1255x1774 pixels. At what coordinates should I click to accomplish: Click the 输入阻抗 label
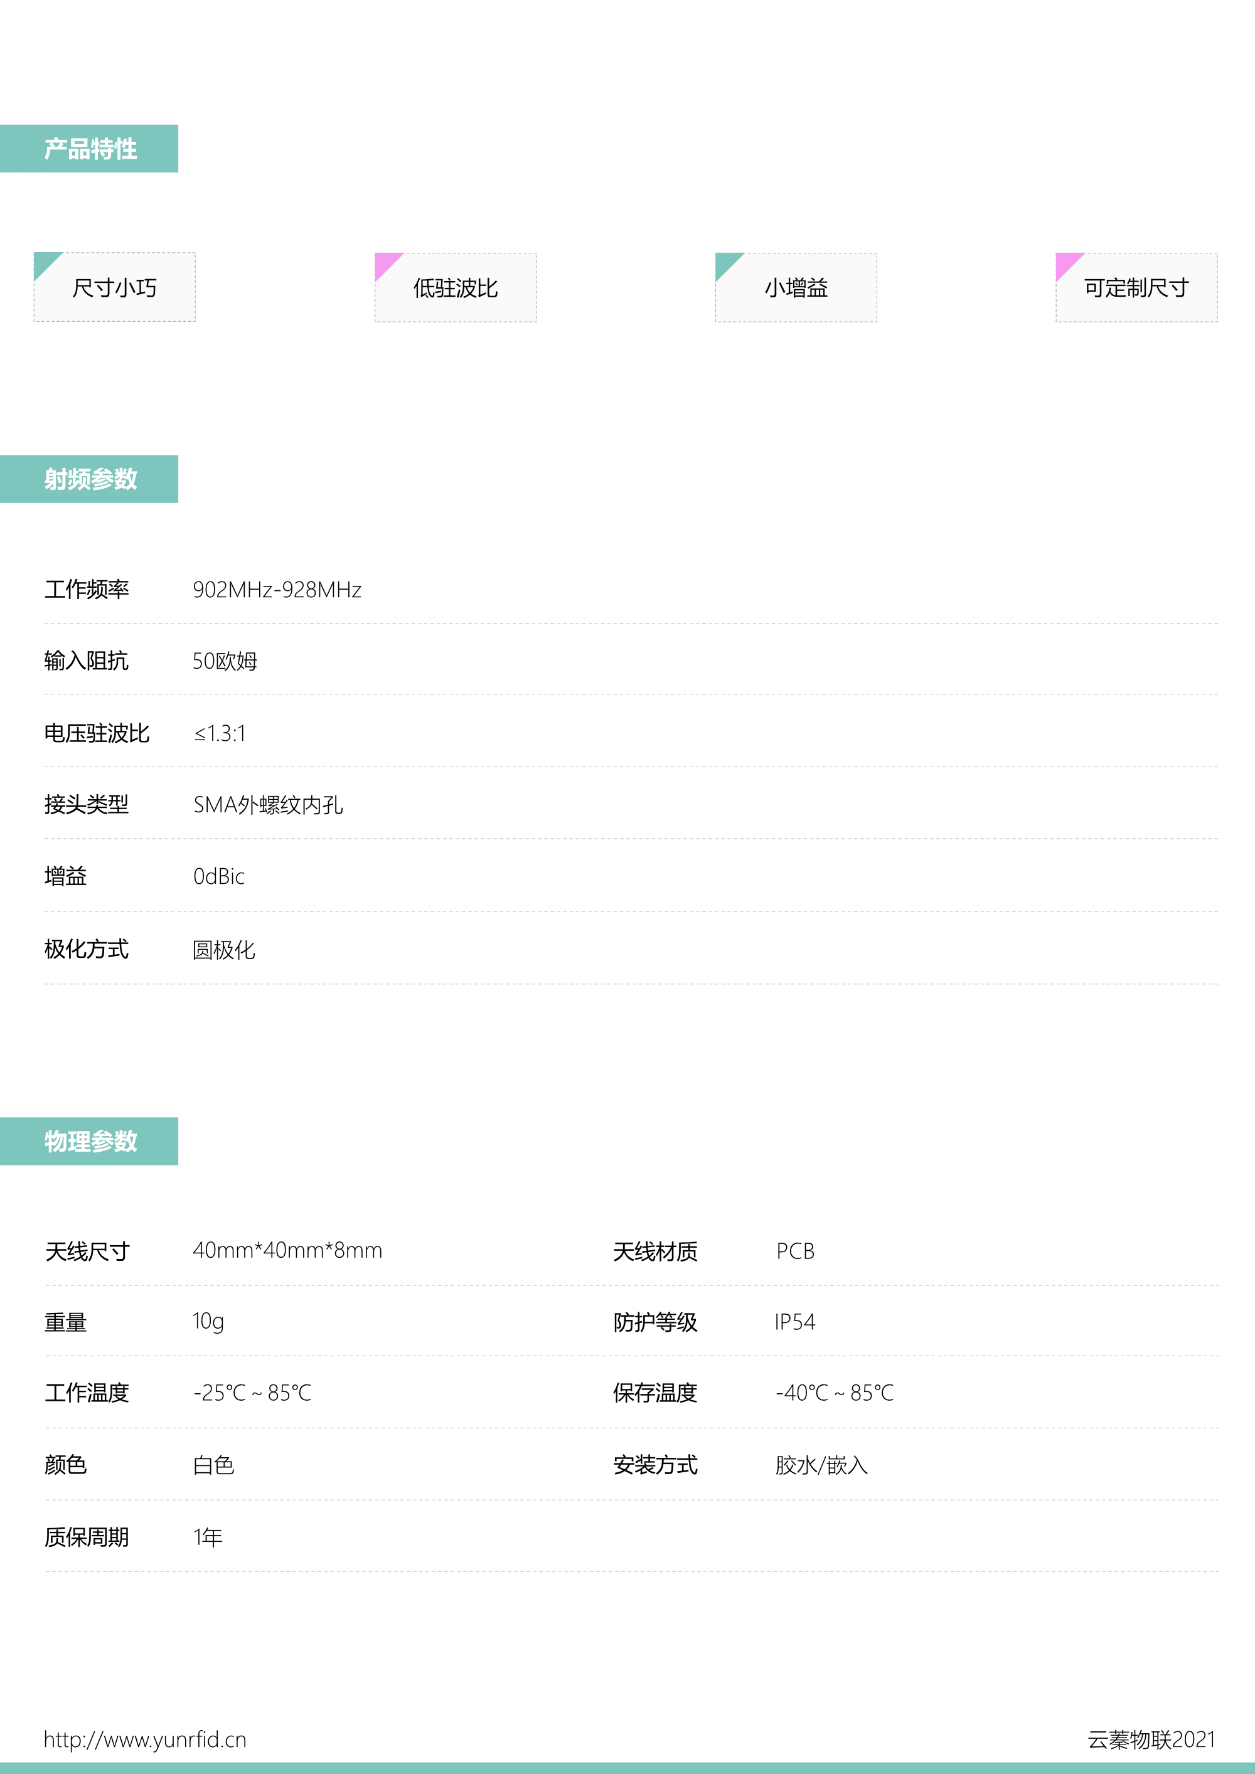(x=87, y=661)
